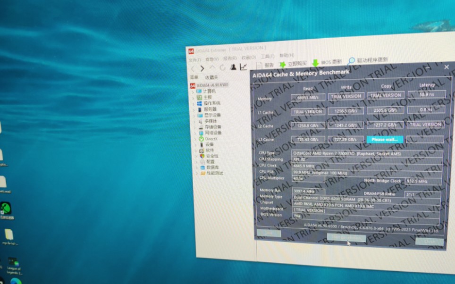The width and height of the screenshot is (455, 284).
Task: Click the forward navigation arrow in toolbar
Action: (x=202, y=68)
